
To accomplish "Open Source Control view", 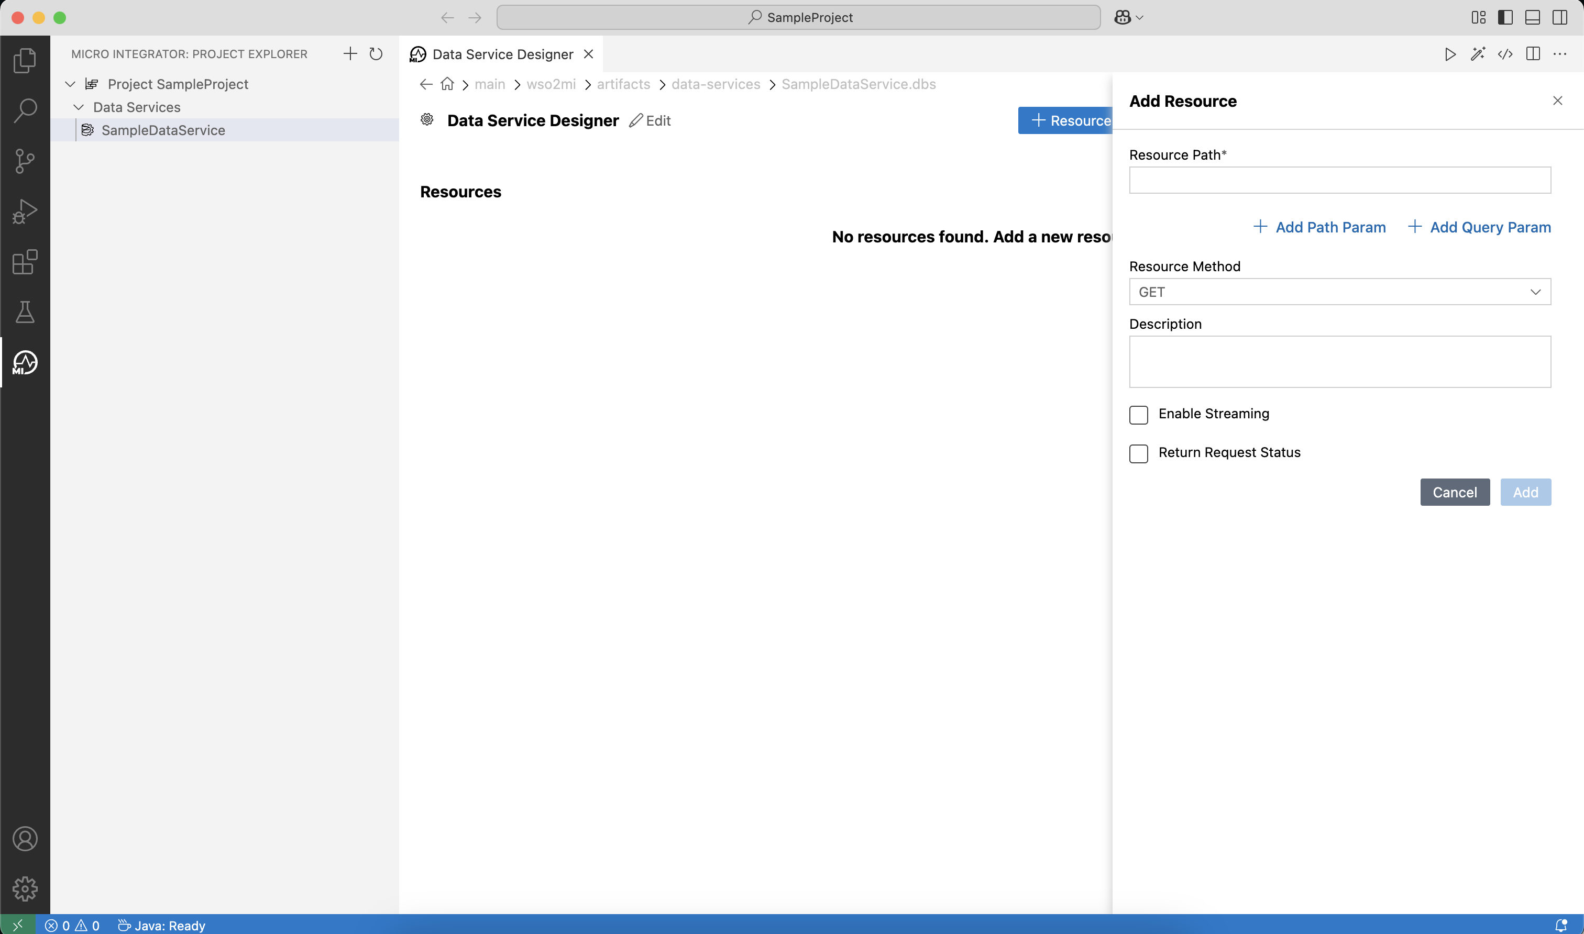I will (25, 161).
